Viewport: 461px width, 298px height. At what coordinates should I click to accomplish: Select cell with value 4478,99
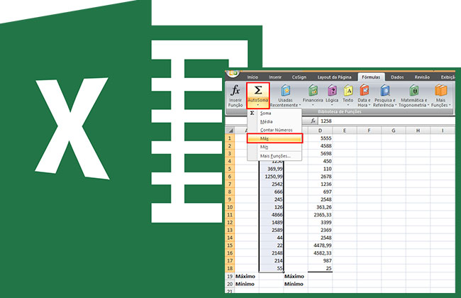(320, 245)
